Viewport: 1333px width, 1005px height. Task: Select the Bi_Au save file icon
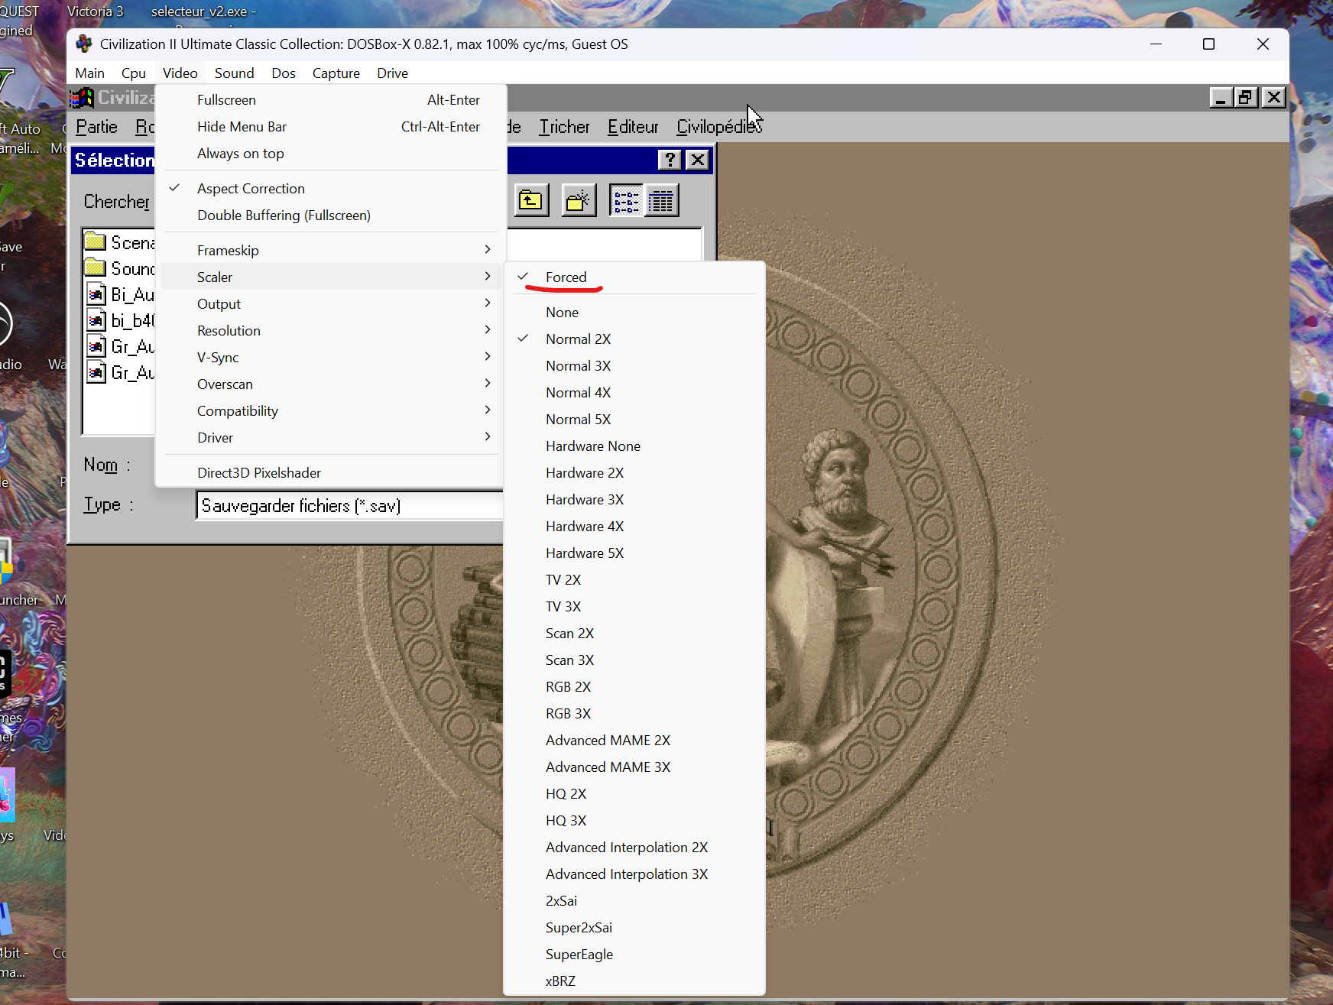[96, 294]
